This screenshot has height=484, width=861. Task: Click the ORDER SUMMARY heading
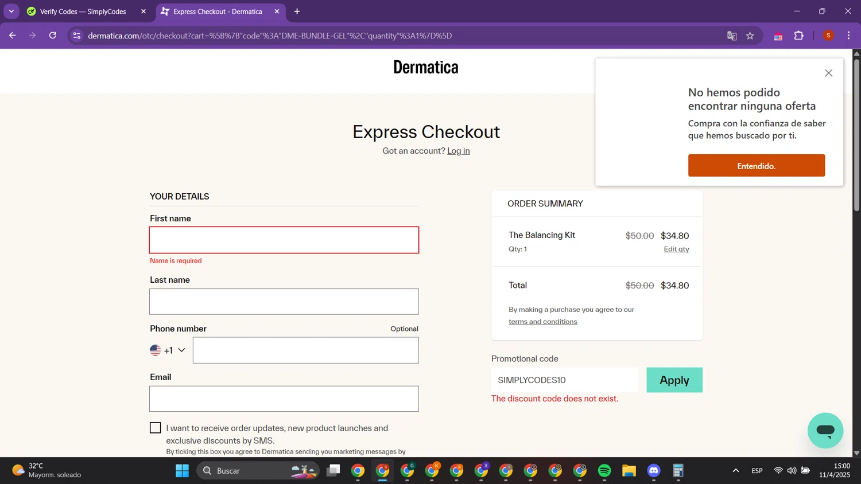[x=545, y=204]
